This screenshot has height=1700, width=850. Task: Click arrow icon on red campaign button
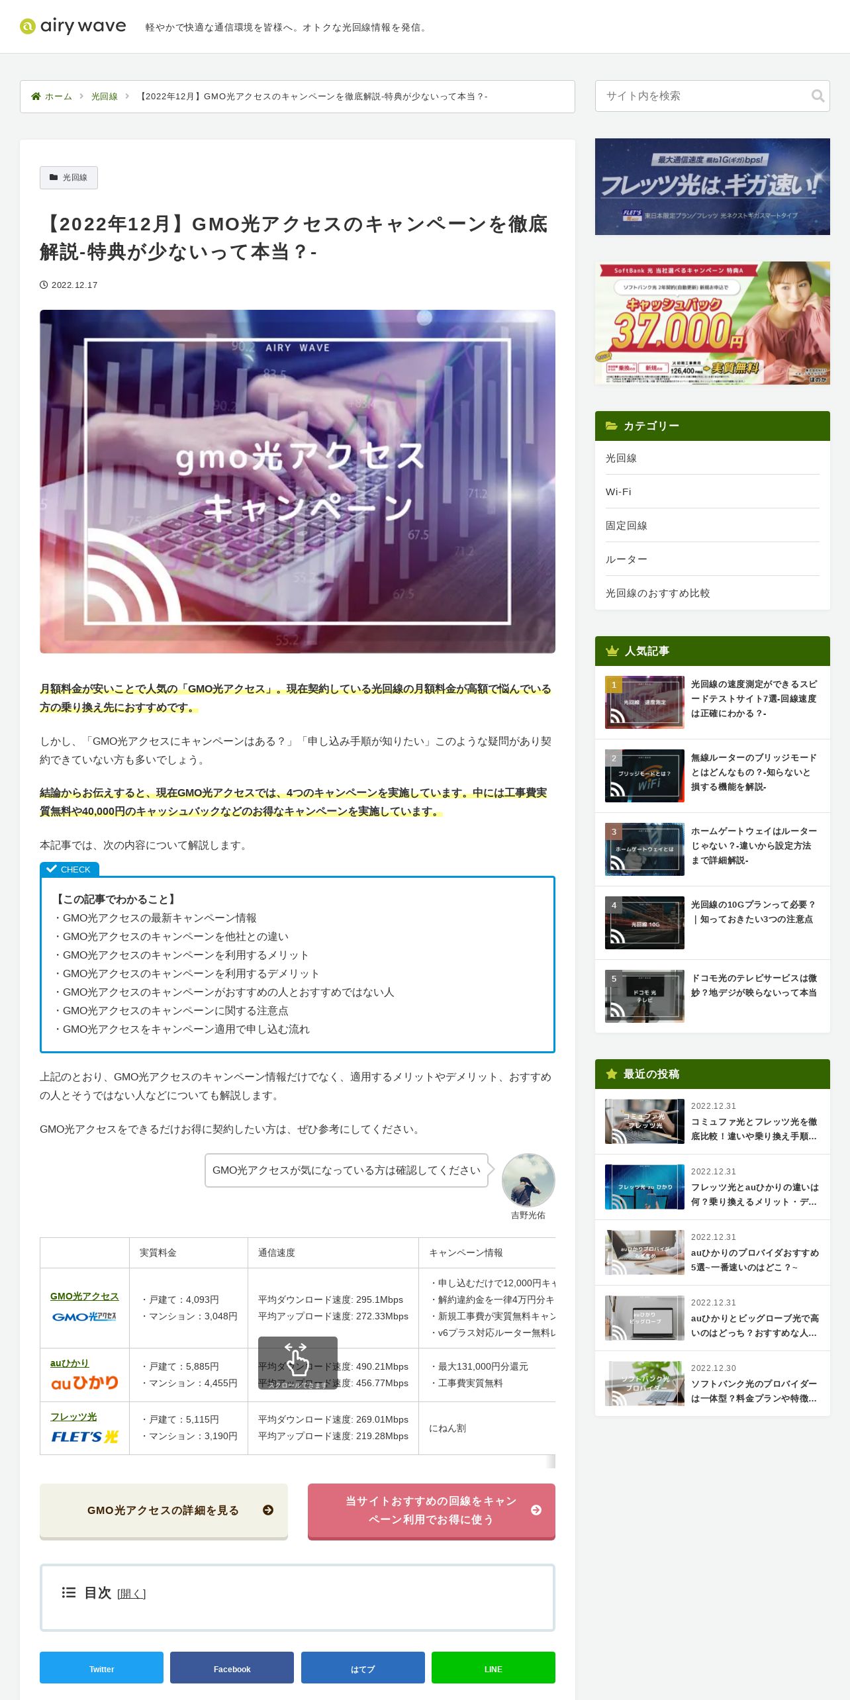(x=536, y=1510)
